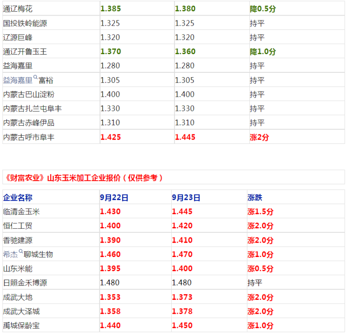Image resolution: width=347 pixels, height=335 pixels.
Task: Select the red 1.460 price
Action: point(110,254)
